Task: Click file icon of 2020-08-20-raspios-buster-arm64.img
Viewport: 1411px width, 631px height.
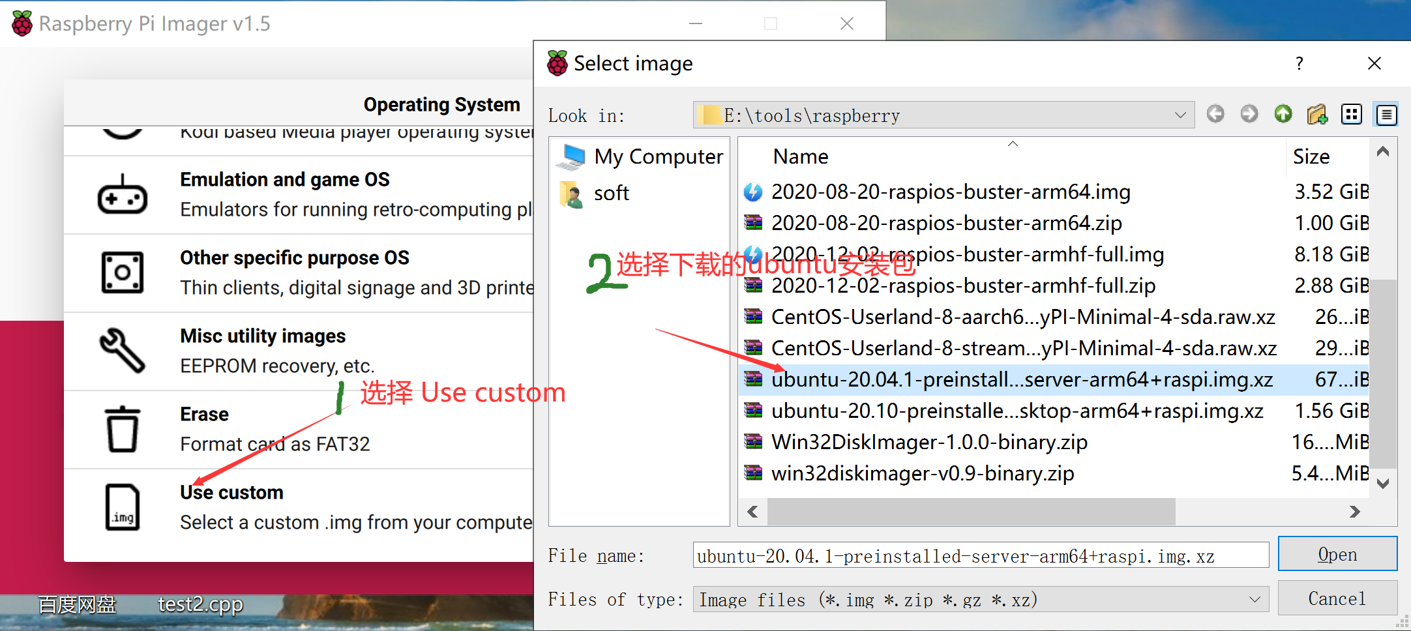Action: 753,192
